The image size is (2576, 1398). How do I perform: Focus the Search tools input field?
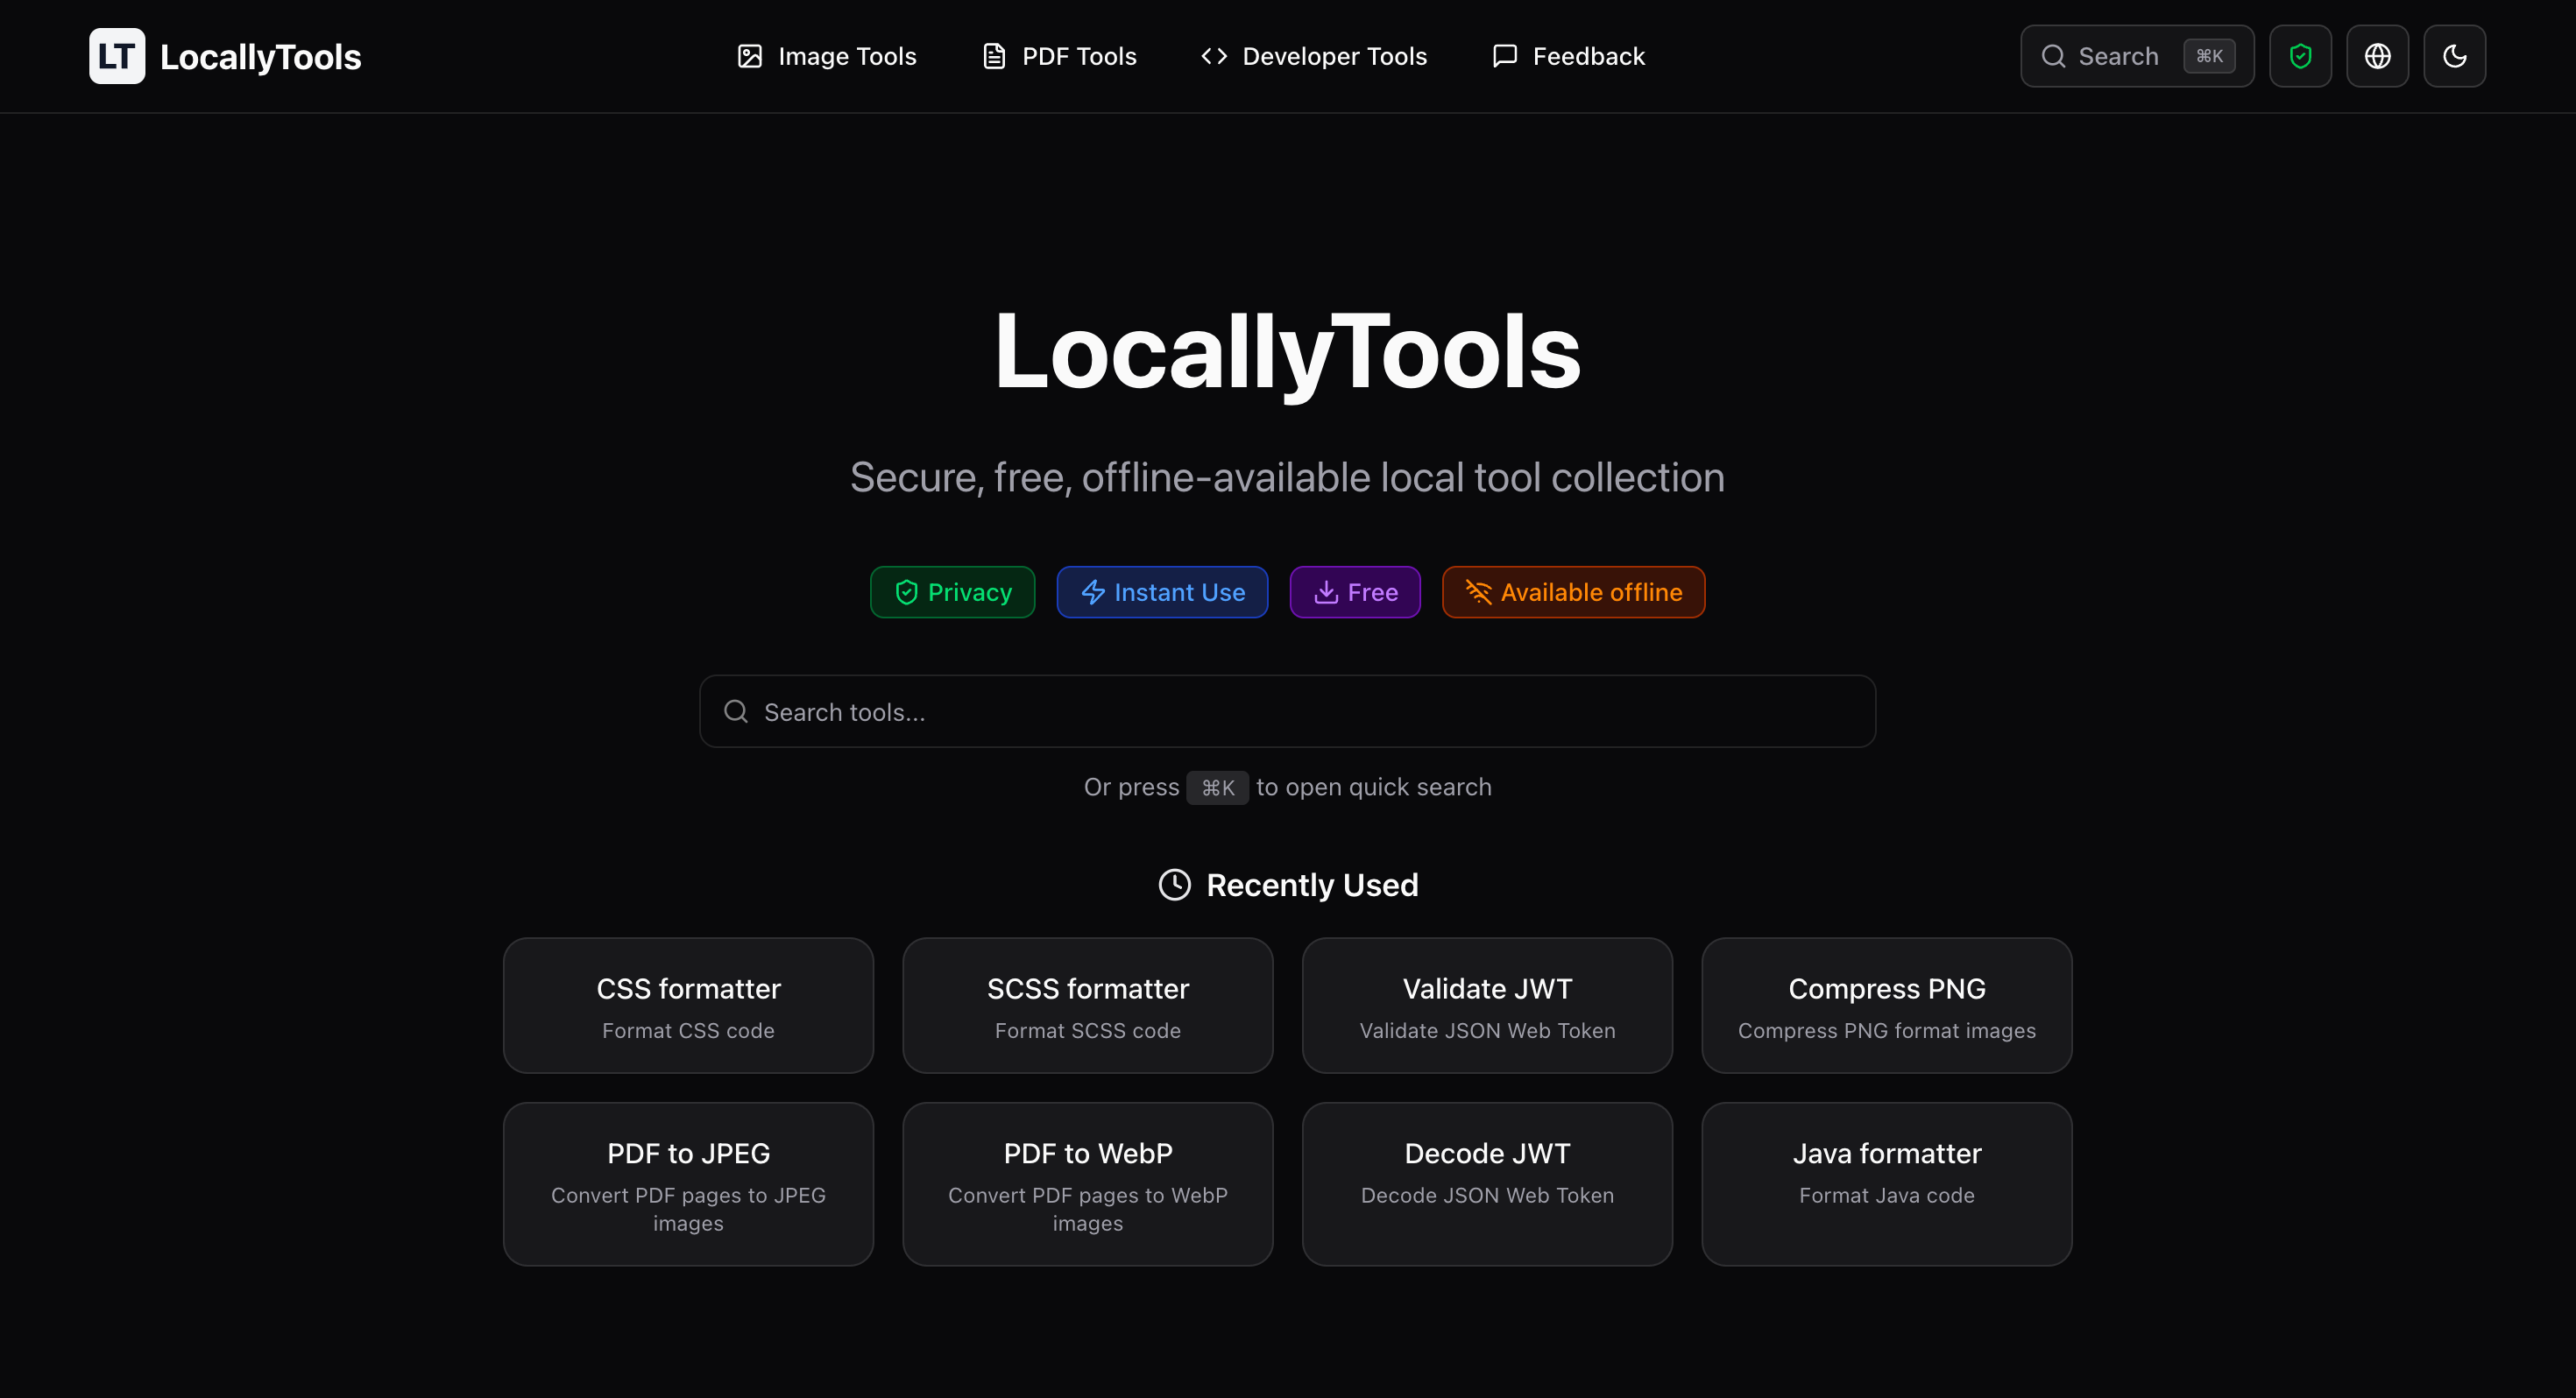coord(1287,712)
